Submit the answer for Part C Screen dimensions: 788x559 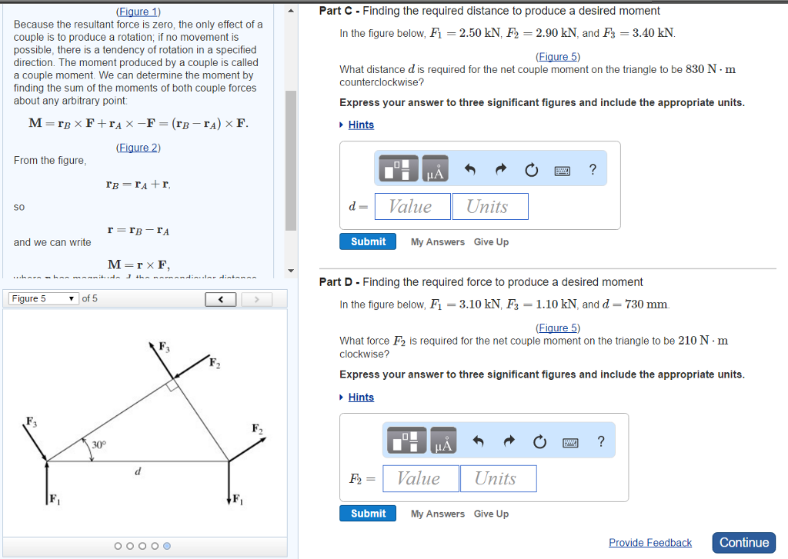pos(368,241)
